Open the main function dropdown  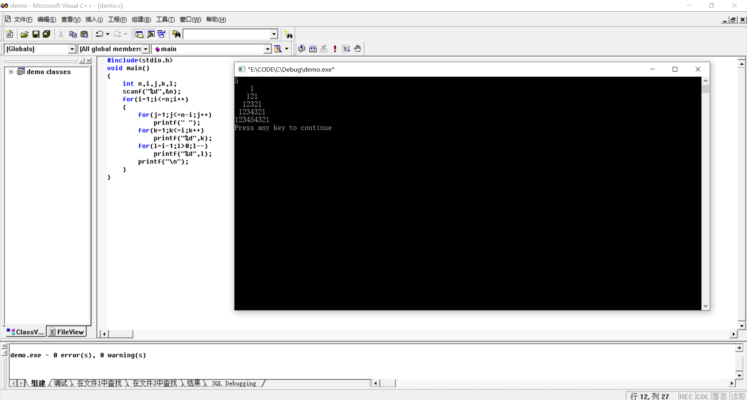pos(268,49)
